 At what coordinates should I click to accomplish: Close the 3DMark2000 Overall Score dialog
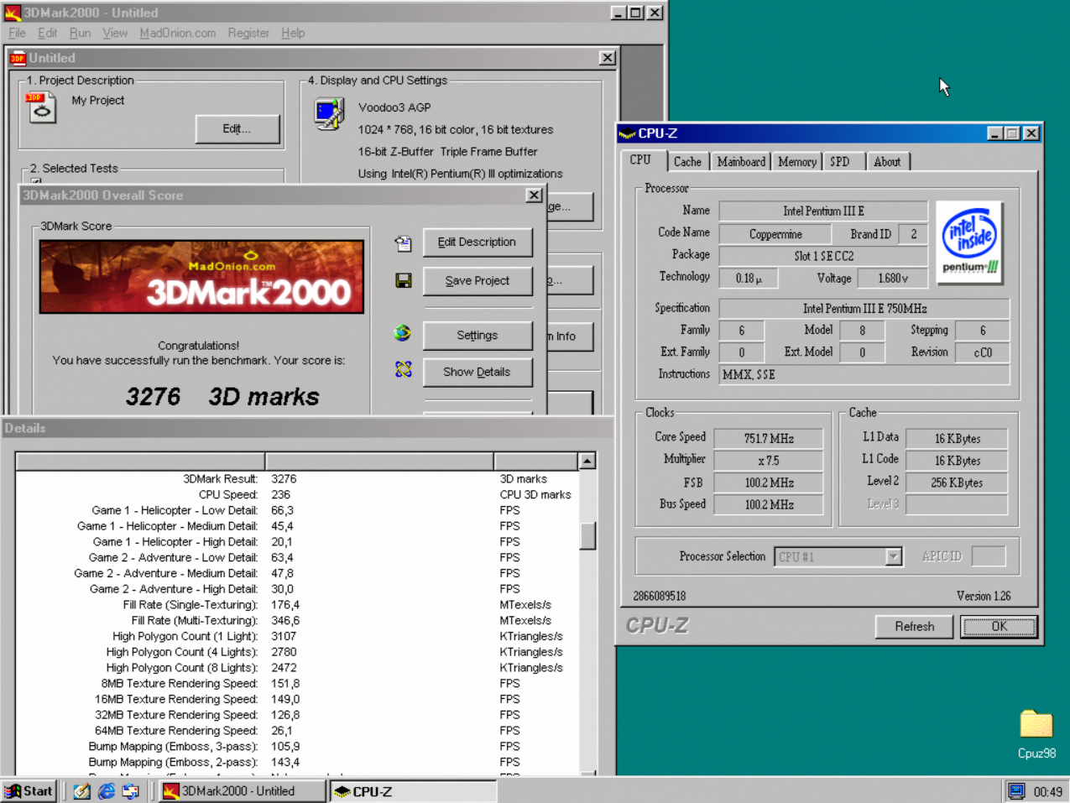[534, 195]
